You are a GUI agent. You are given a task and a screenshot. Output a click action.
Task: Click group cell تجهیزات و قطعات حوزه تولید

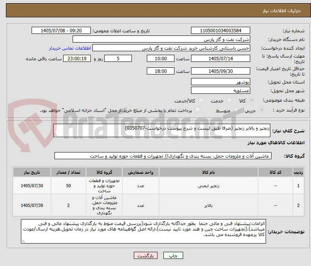click(104, 186)
